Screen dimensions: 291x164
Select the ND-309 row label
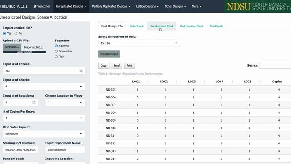pyautogui.click(x=111, y=120)
